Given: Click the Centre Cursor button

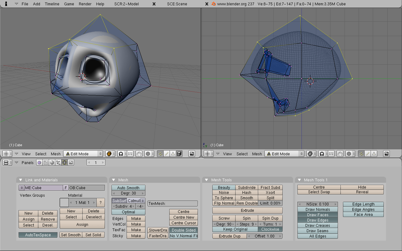Looking at the screenshot, I should [183, 223].
